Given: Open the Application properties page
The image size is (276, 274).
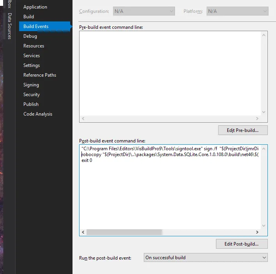Looking at the screenshot, I should [x=35, y=7].
